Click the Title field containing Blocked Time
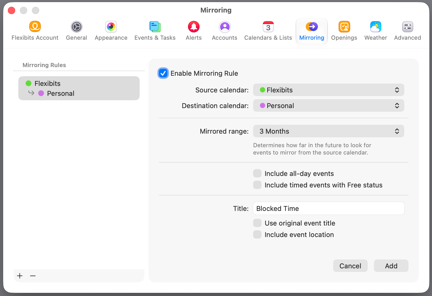The width and height of the screenshot is (432, 296). (x=328, y=208)
